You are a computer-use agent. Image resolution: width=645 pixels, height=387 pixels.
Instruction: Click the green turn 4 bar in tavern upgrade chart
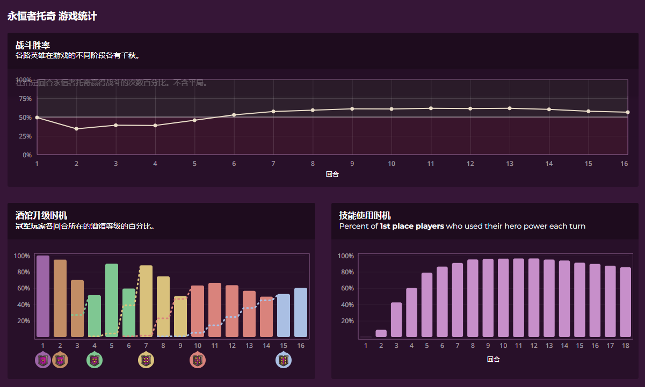[x=95, y=316]
